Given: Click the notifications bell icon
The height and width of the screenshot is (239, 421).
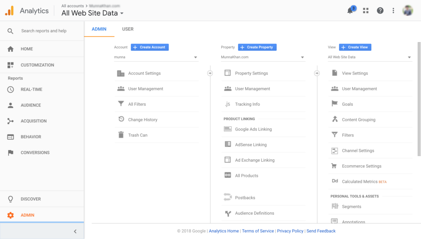Looking at the screenshot, I should click(x=350, y=11).
